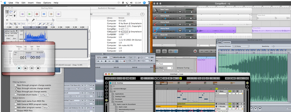Open the All filter dropdown in AudioUnit Manager
The width and height of the screenshot is (291, 112).
(x=110, y=14)
